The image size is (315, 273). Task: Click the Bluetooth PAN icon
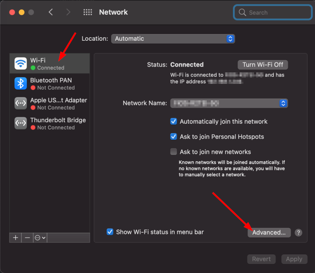21,83
